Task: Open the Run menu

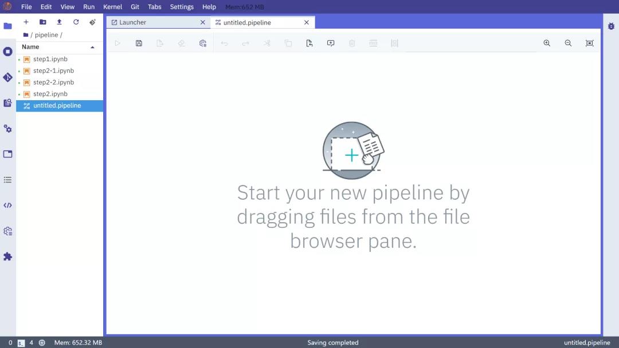Action: (89, 7)
